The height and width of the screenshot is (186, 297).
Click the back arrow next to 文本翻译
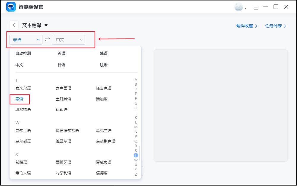14,25
